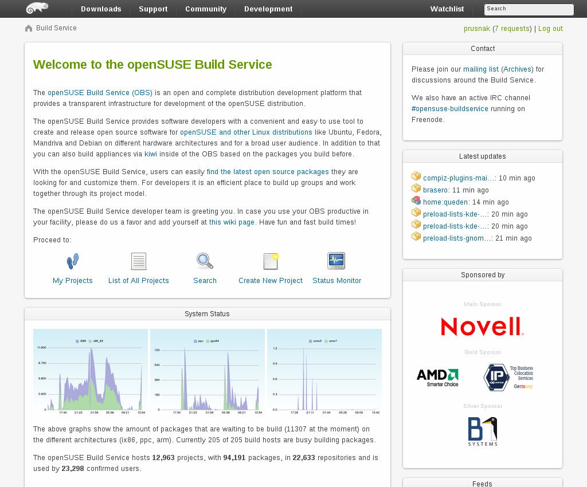The width and height of the screenshot is (587, 487).
Task: Click the package icon next to brasero
Action: point(416,188)
